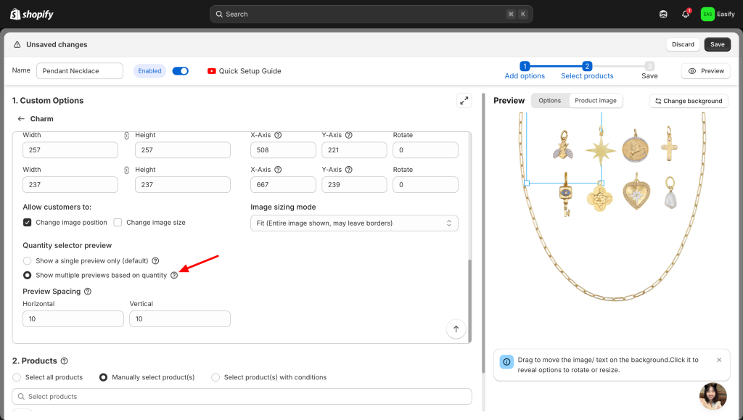Viewport: 743px width, 420px height.
Task: Click the back arrow next to Charm
Action: point(21,119)
